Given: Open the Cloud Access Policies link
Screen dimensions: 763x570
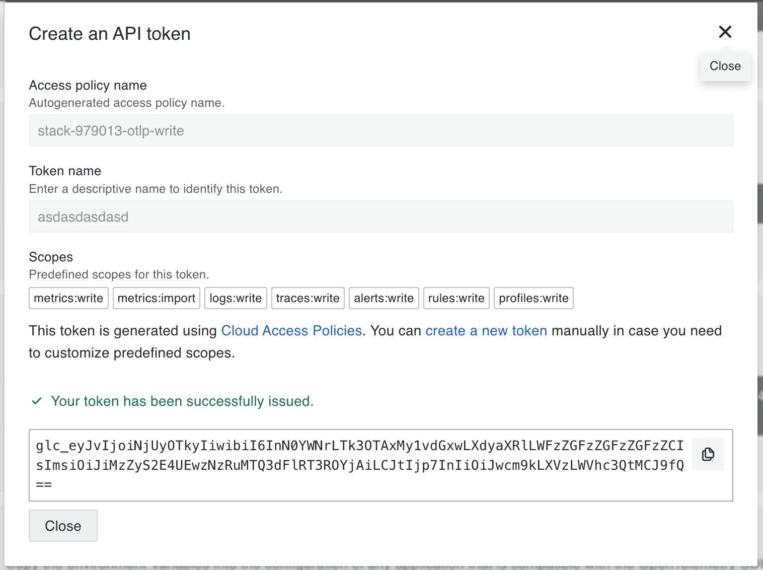Looking at the screenshot, I should click(291, 331).
